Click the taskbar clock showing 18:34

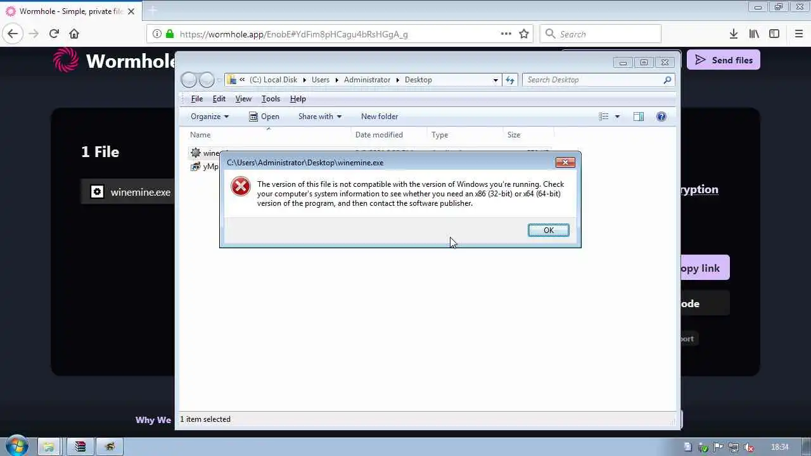click(x=780, y=447)
